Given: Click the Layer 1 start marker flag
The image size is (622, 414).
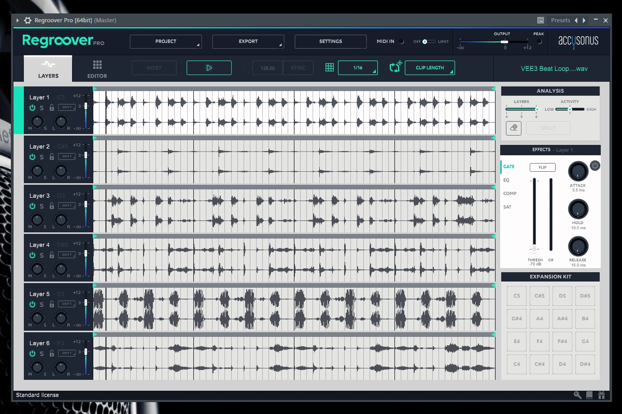Looking at the screenshot, I should 95,89.
